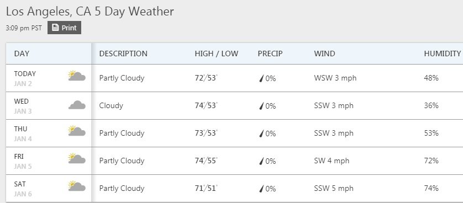
Task: Open the WED Jan 3 forecast row
Action: [234, 105]
